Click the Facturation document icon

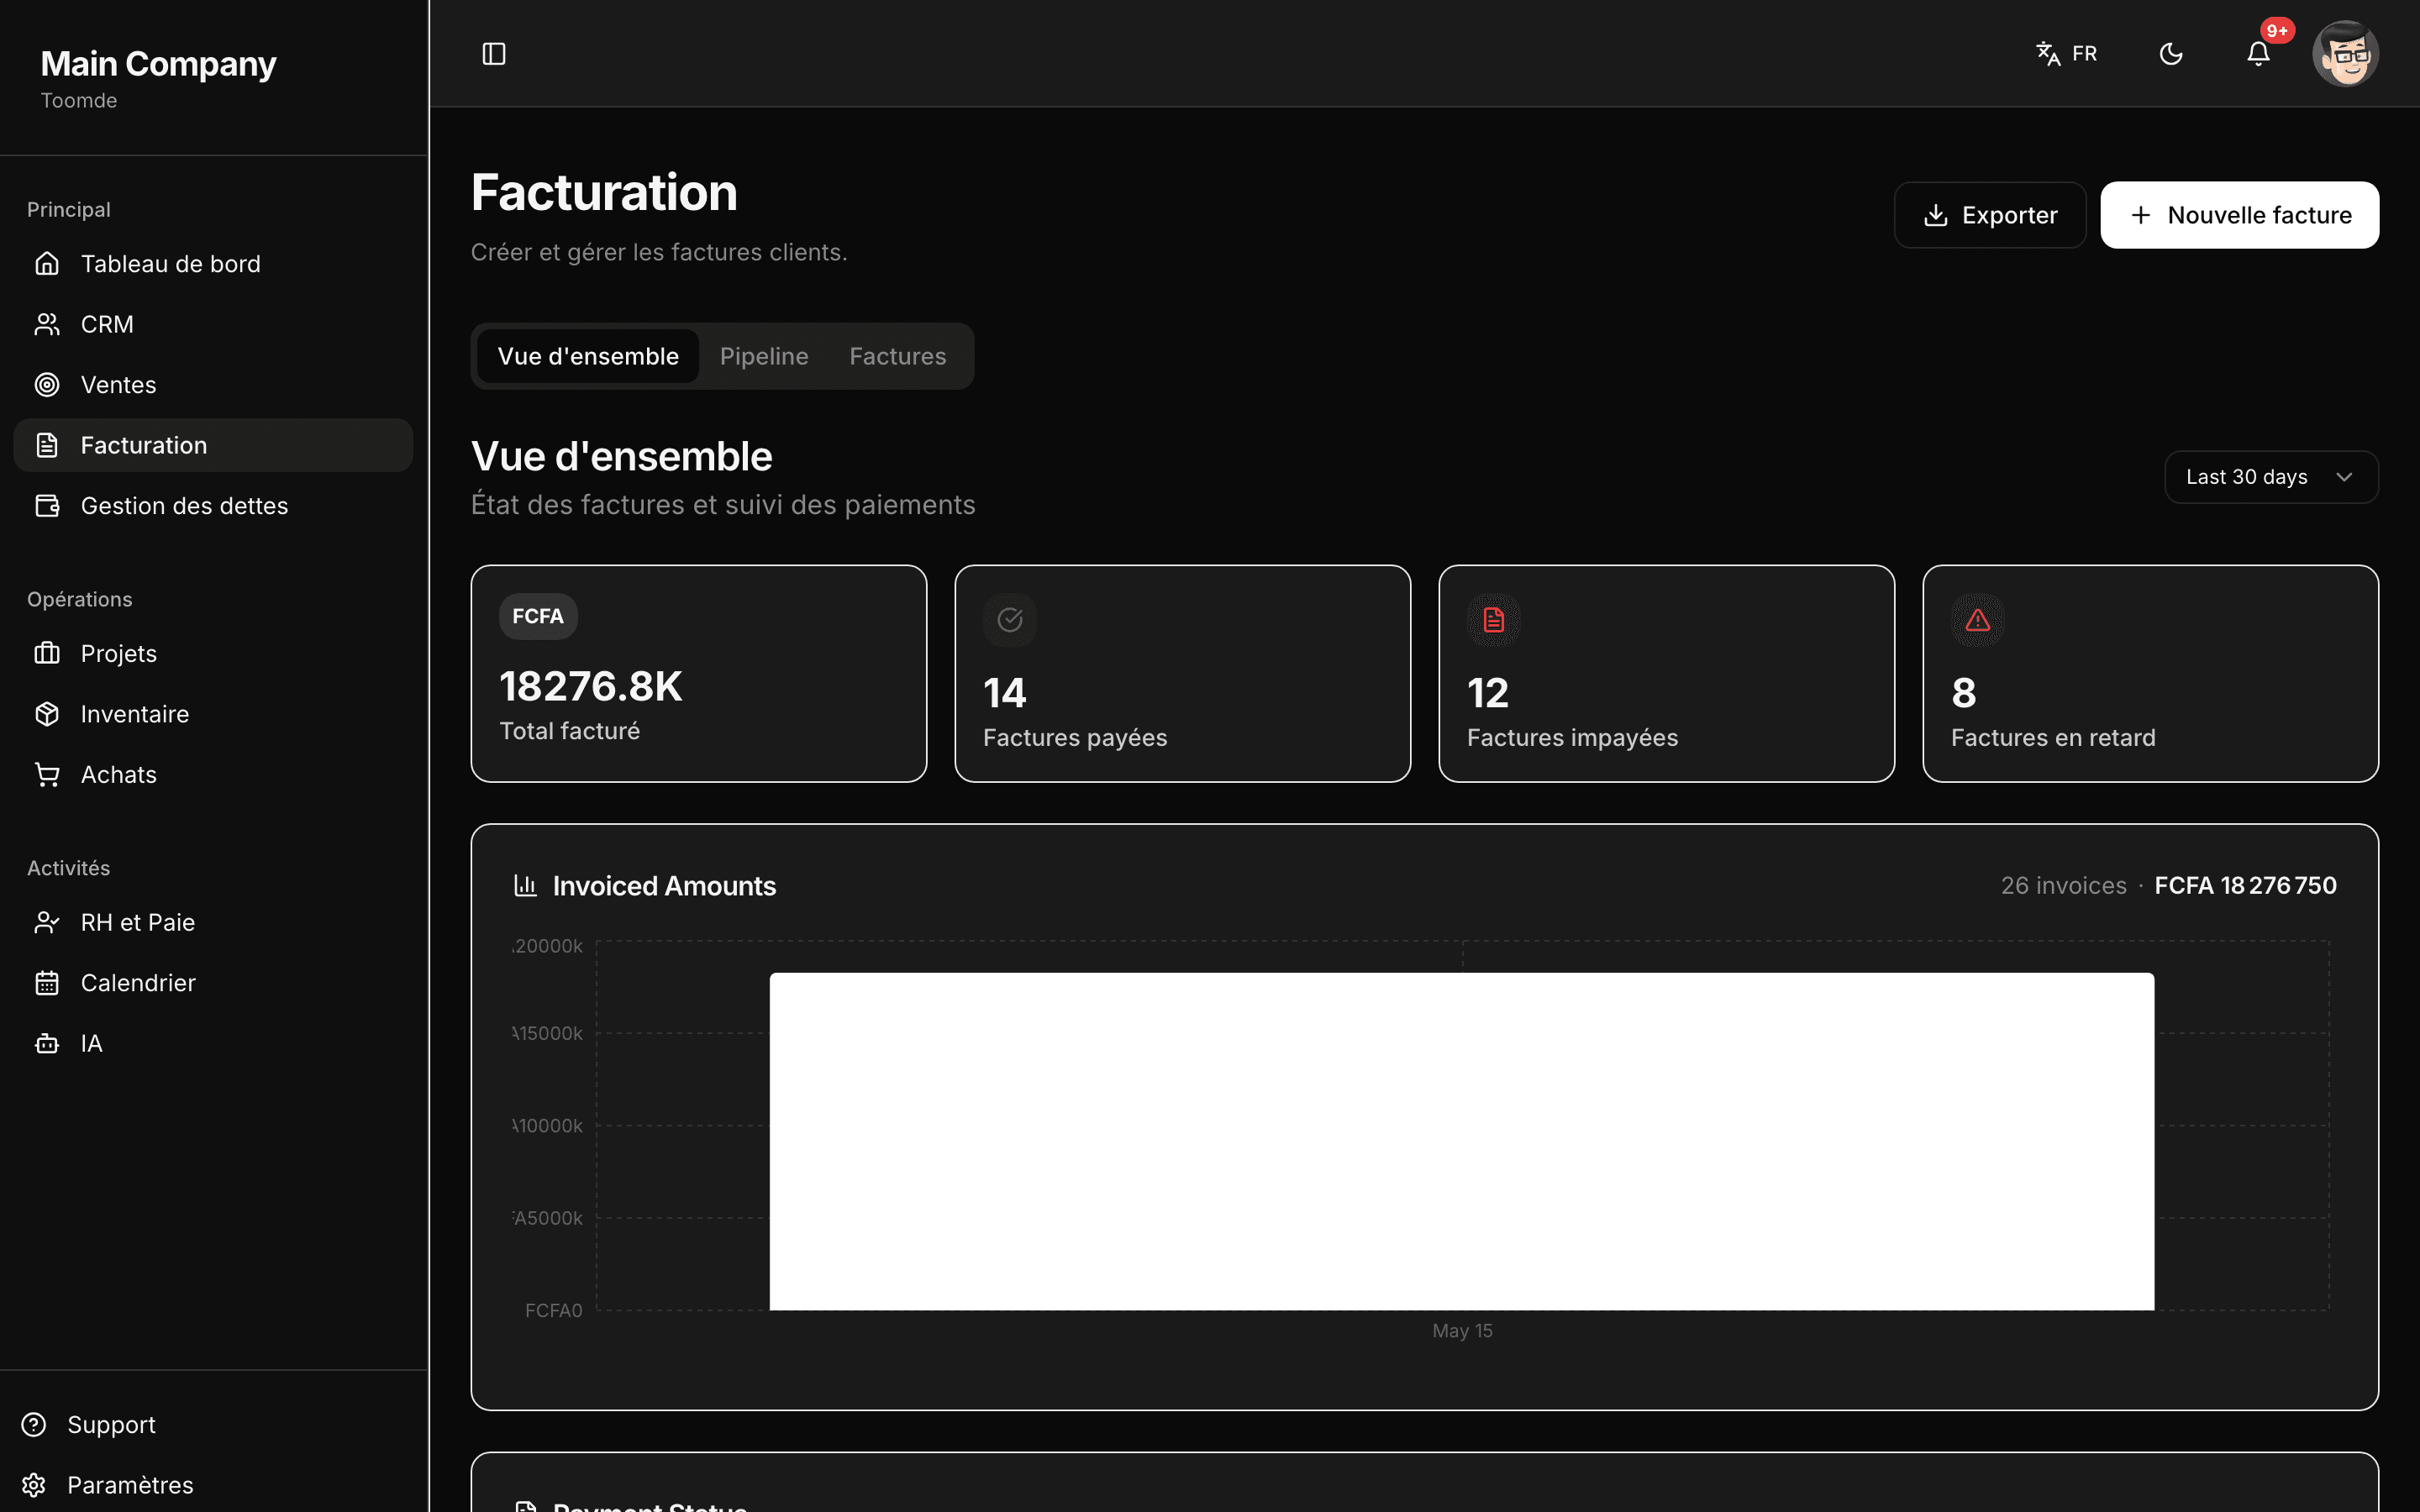point(47,445)
